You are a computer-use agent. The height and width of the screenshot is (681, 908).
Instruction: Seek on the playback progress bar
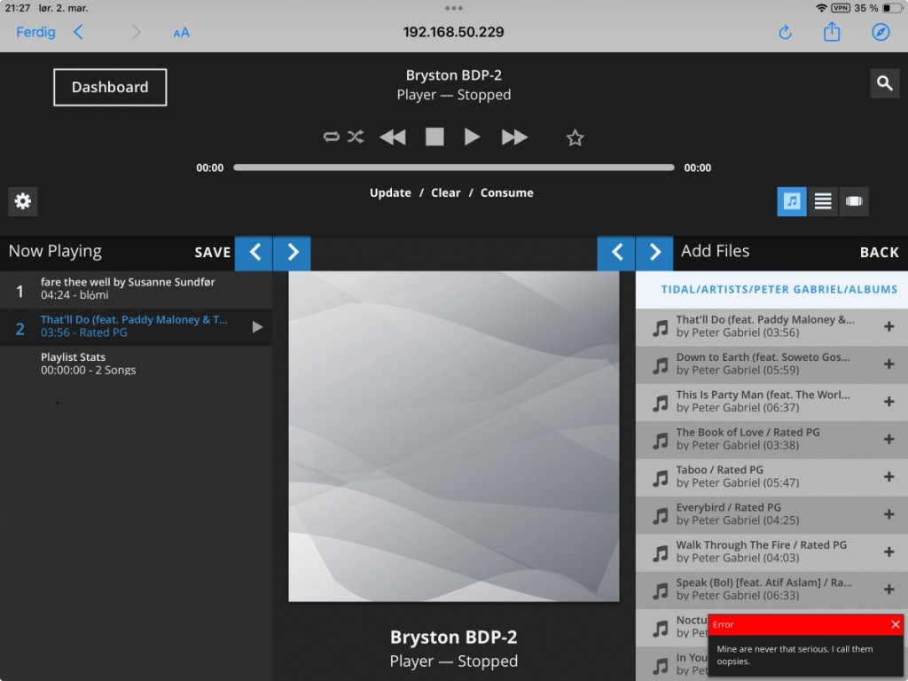click(x=453, y=168)
